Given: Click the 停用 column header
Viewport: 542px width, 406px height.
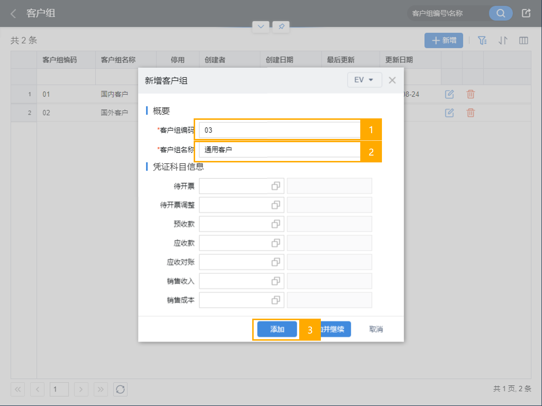Looking at the screenshot, I should [177, 60].
